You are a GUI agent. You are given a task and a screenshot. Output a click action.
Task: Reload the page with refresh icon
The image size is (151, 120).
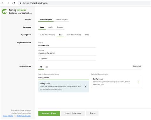point(14,3)
